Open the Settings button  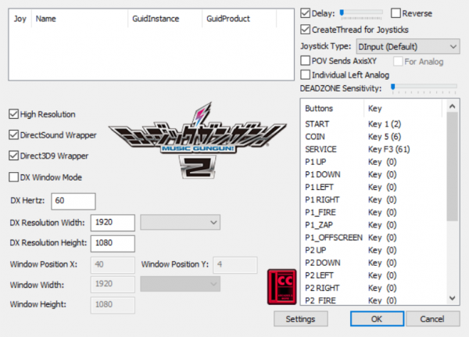[x=300, y=319]
